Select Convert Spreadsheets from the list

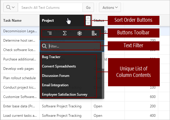(x=59, y=66)
